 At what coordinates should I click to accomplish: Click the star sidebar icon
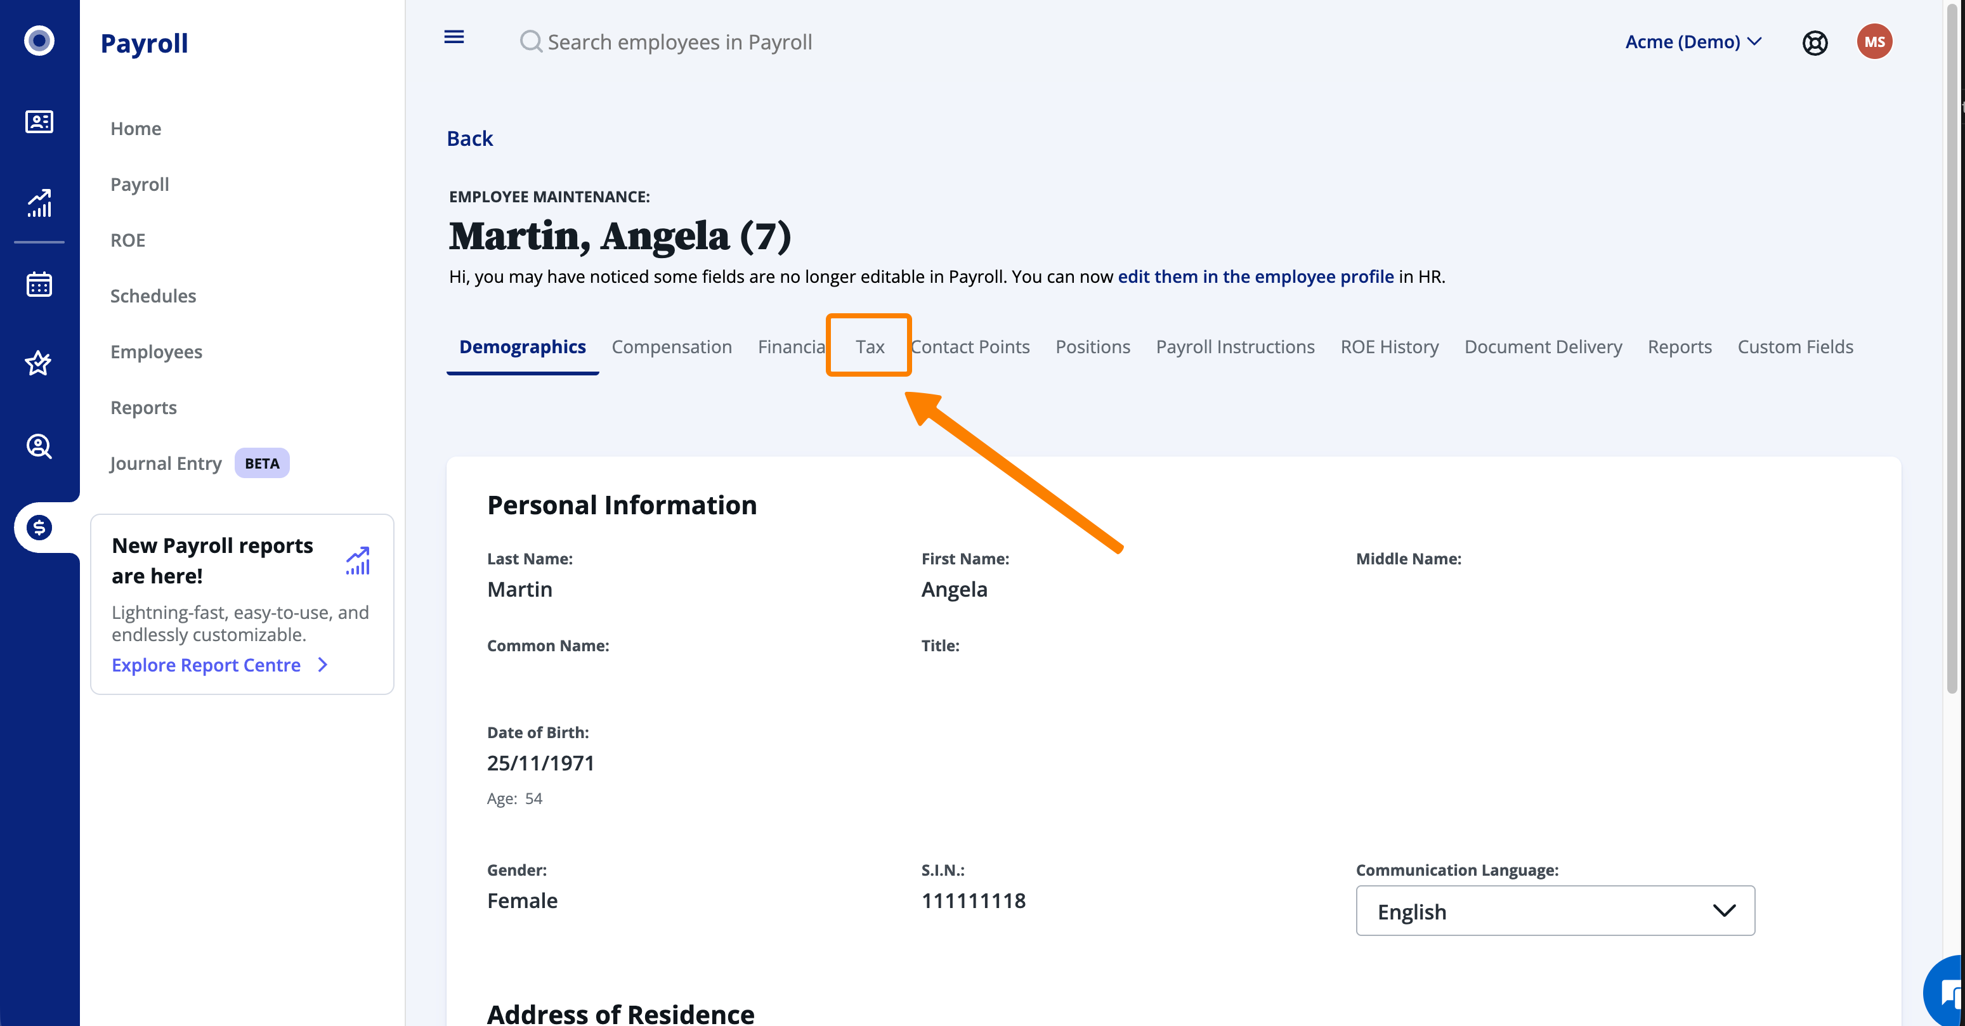click(39, 363)
